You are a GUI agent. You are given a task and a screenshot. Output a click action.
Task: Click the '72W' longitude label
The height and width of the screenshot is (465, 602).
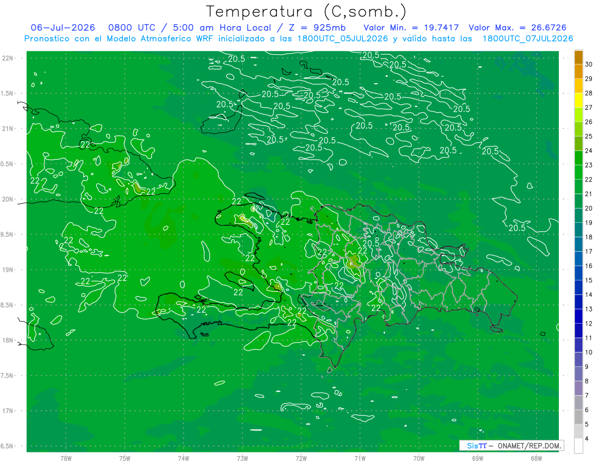click(x=301, y=458)
